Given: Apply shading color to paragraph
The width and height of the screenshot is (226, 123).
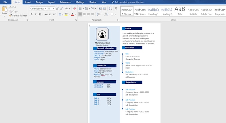Looking at the screenshot, I should tap(106, 14).
